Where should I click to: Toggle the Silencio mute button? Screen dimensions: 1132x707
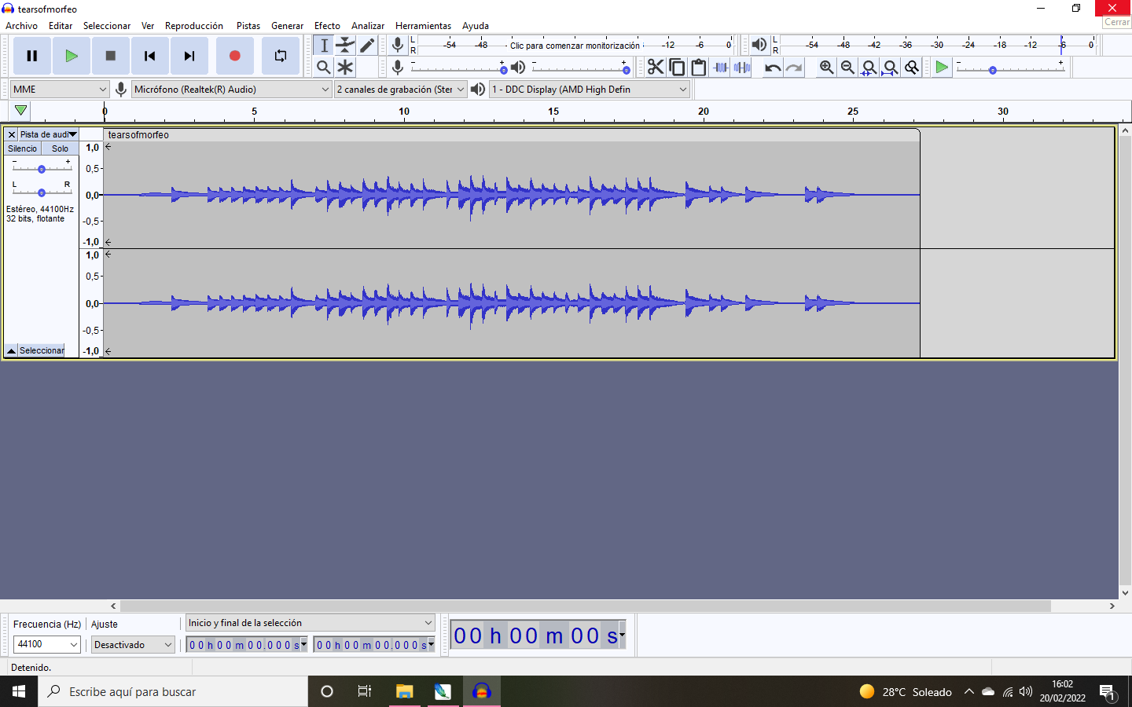point(23,148)
